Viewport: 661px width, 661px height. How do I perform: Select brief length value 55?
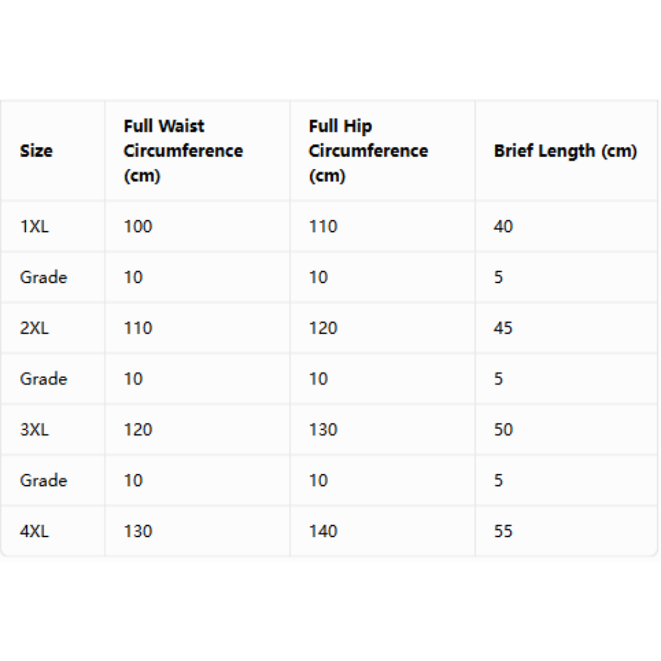pos(503,531)
